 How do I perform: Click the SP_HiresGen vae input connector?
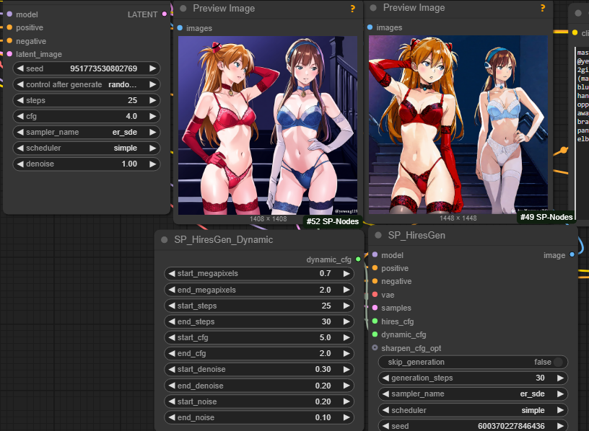coord(375,295)
